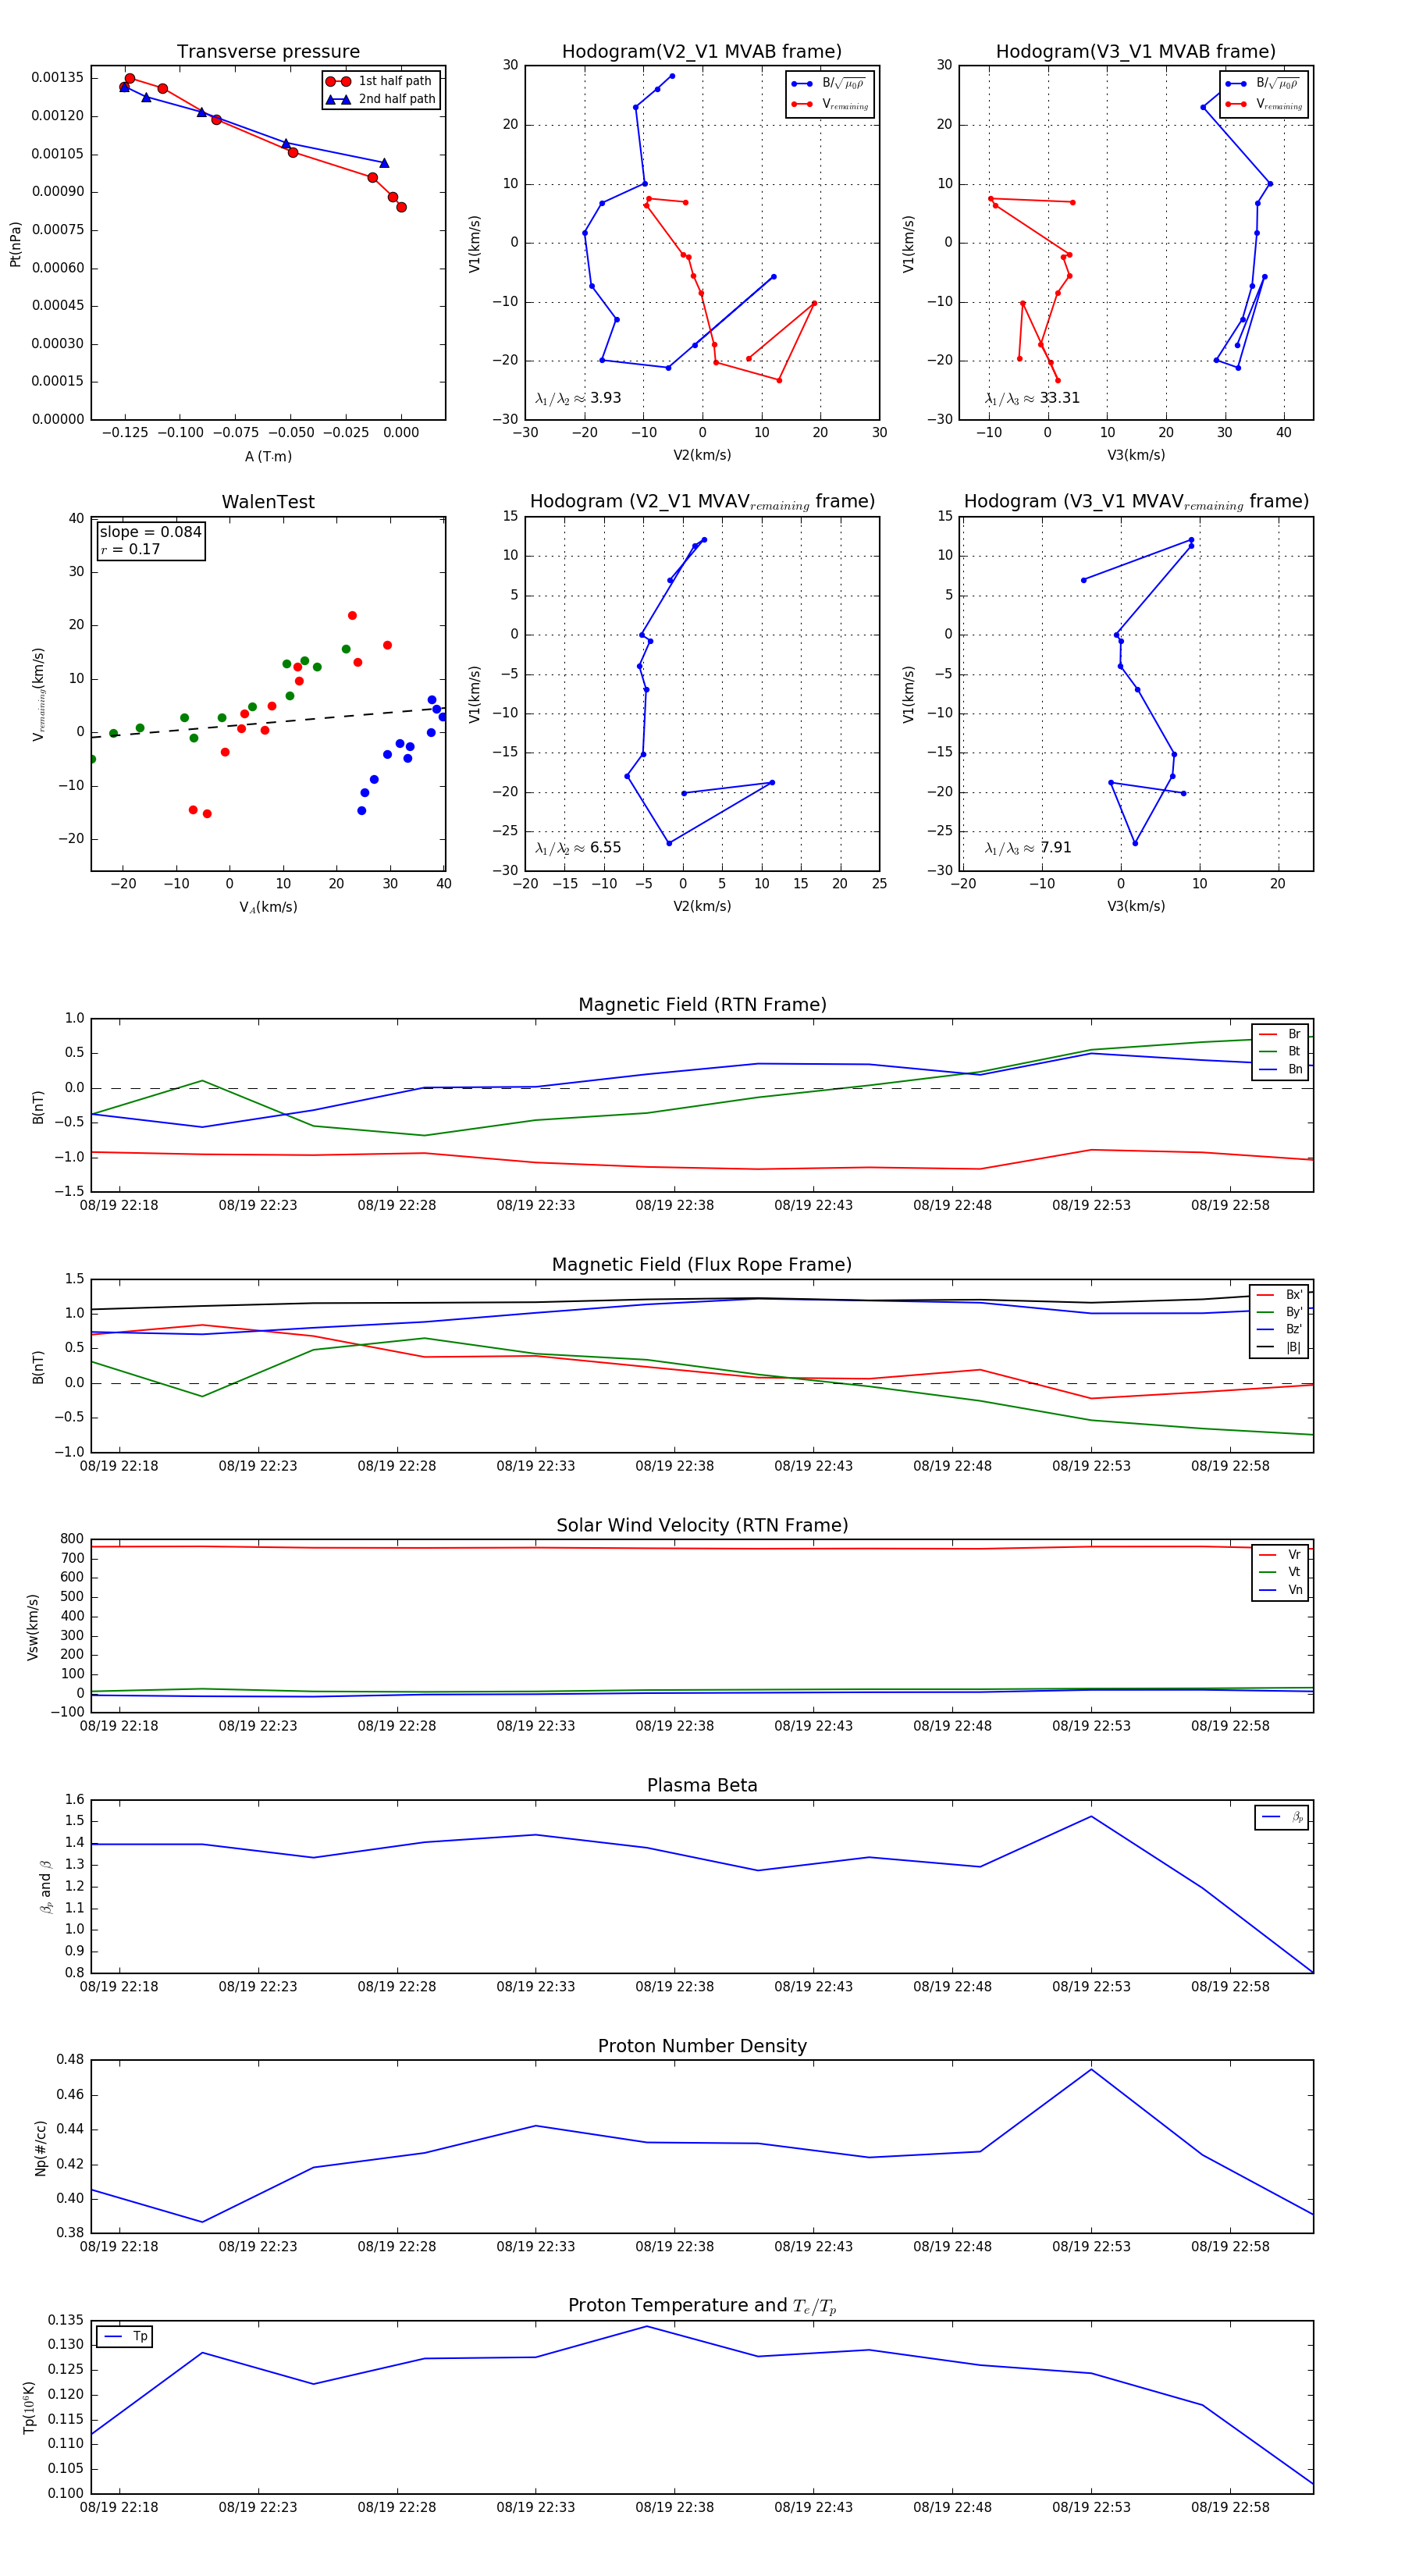Click the "800" tick on solar wind velocity axis
Screen dimensions: 1405x2576
coord(72,1539)
